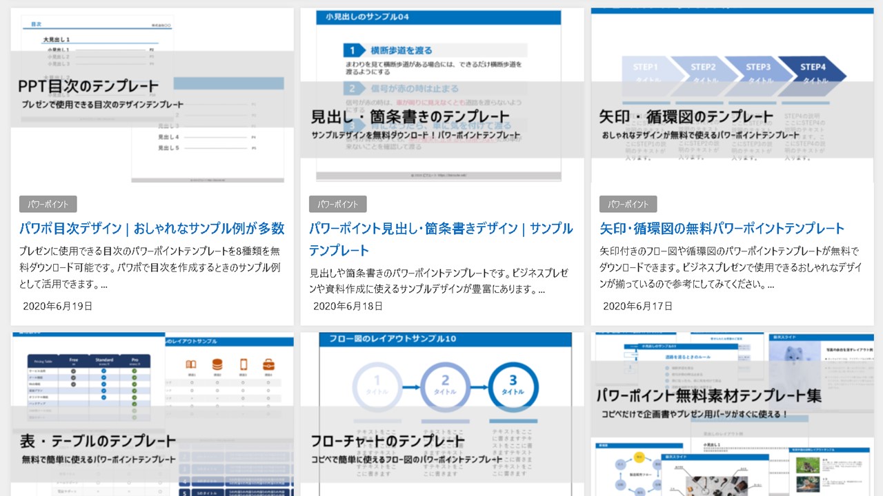This screenshot has height=496, width=883.
Task: Click the 目次 card description text
Action: pos(150,267)
